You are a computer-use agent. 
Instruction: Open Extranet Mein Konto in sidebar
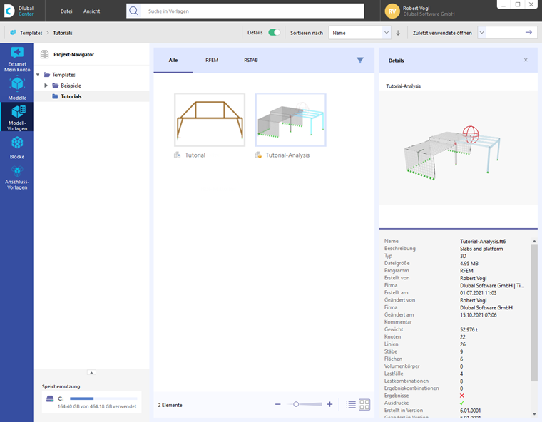click(17, 59)
